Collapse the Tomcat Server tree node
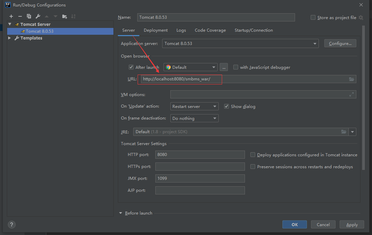 point(10,24)
